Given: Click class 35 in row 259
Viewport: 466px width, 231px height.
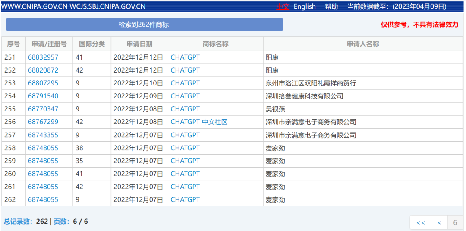Looking at the screenshot, I should pyautogui.click(x=79, y=161).
